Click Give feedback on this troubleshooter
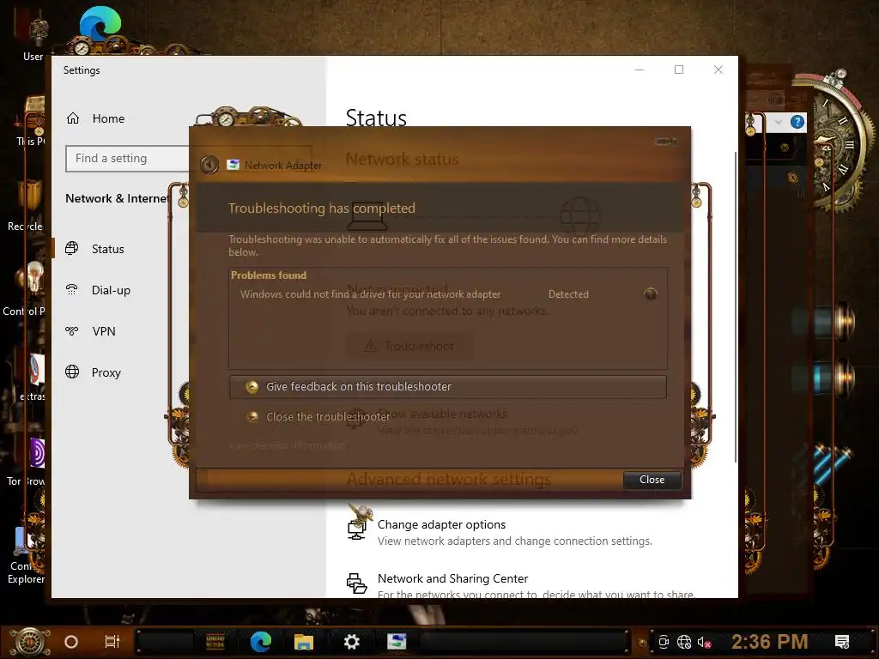 point(448,387)
